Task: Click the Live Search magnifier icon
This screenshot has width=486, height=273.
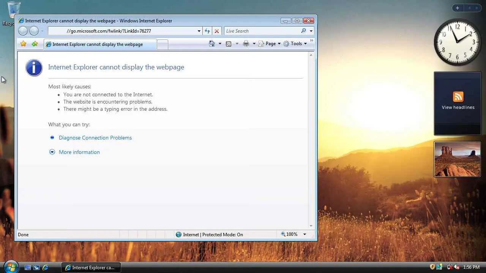Action: tap(304, 31)
